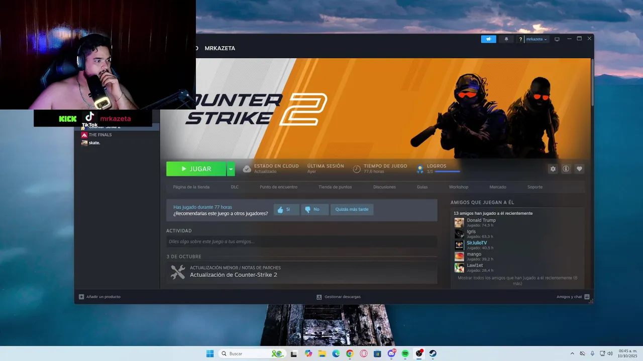Open the Workshop tab

(459, 187)
